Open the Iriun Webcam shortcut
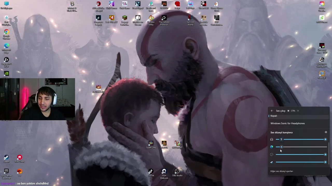Image resolution: width=332 pixels, height=186 pixels. (164, 174)
